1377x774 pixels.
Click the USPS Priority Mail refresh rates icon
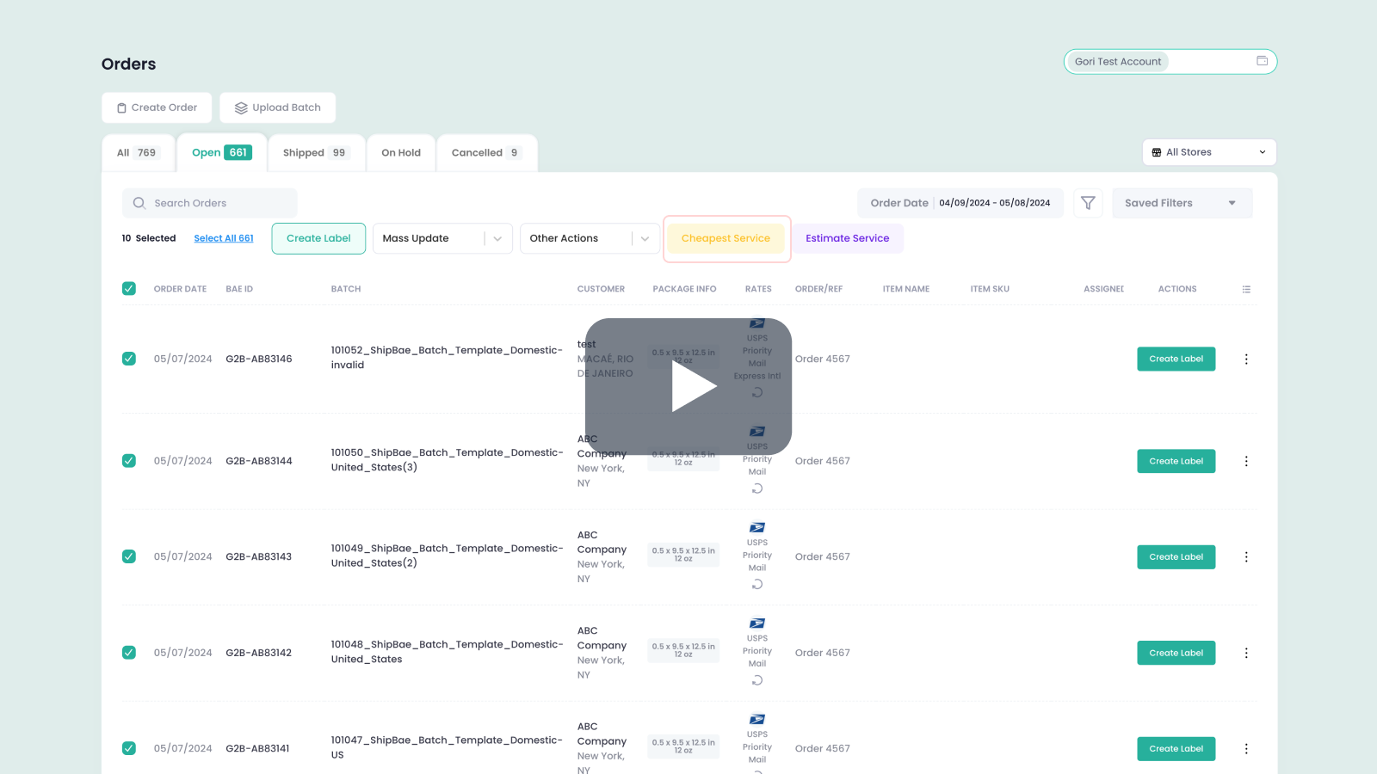tap(756, 584)
